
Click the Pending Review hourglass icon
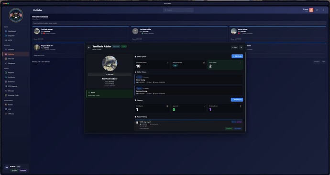(241, 106)
